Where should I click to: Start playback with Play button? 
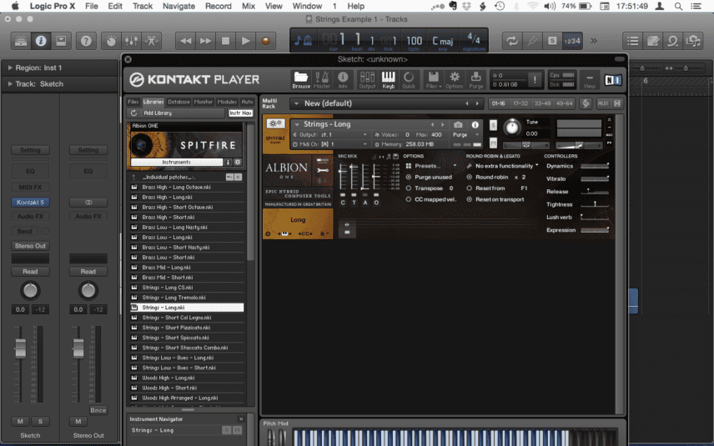(245, 41)
